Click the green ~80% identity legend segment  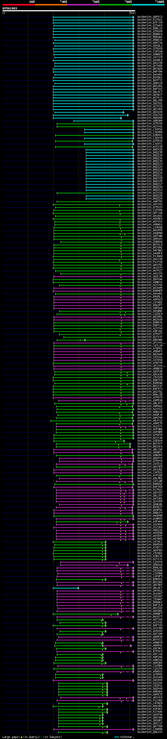point(116,5)
